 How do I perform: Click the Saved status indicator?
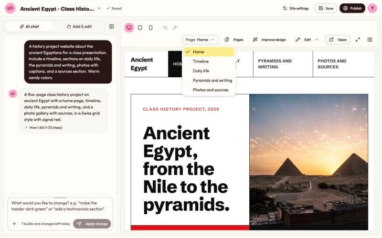click(114, 8)
